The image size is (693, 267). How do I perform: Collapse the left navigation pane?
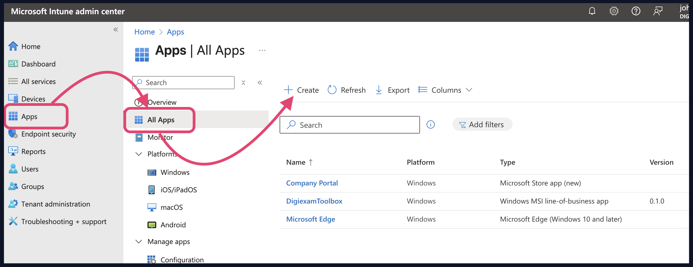pos(115,30)
